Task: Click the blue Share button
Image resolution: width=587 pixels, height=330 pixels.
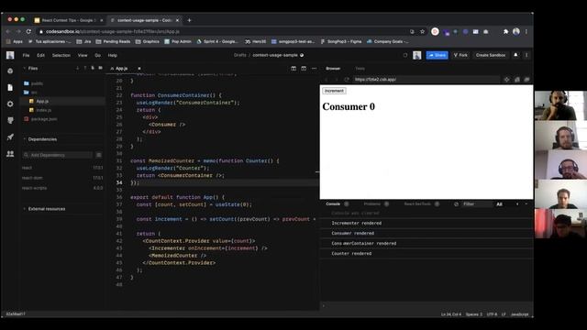Action: (437, 55)
